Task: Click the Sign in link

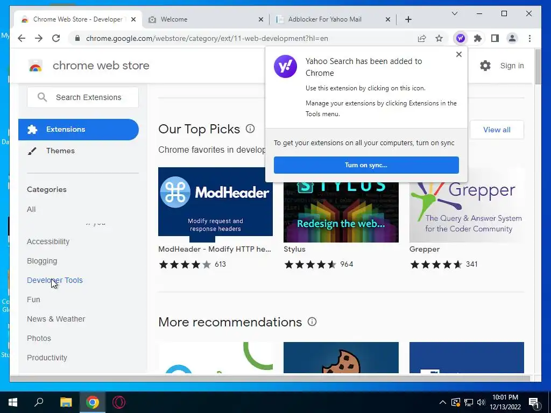Action: click(x=512, y=66)
